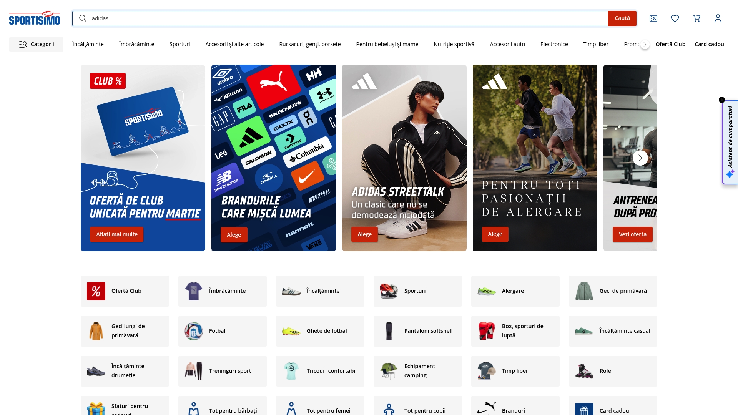Click the search magnifier icon
Screen dimensions: 738x415
click(x=83, y=18)
